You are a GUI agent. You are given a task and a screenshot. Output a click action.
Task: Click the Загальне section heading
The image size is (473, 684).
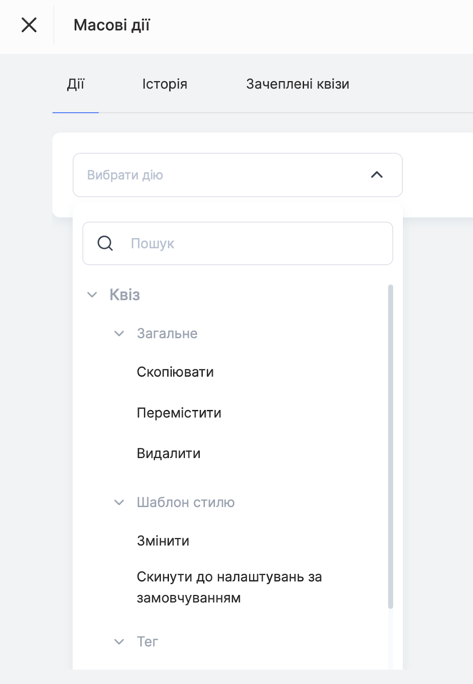coord(167,333)
